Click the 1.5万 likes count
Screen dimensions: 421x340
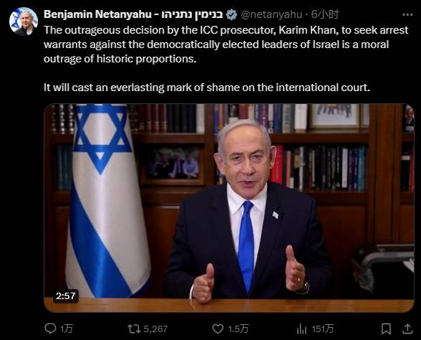click(x=238, y=329)
